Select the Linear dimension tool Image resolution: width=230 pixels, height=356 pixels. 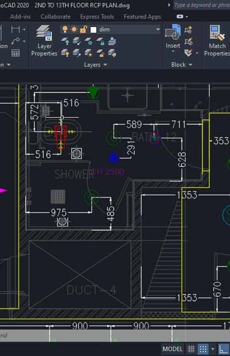click(x=15, y=29)
